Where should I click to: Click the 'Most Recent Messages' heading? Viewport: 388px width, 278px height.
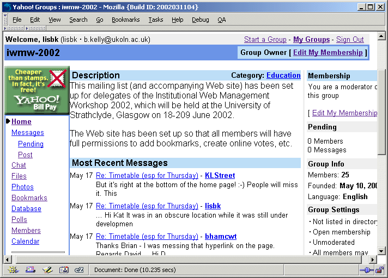(119, 163)
